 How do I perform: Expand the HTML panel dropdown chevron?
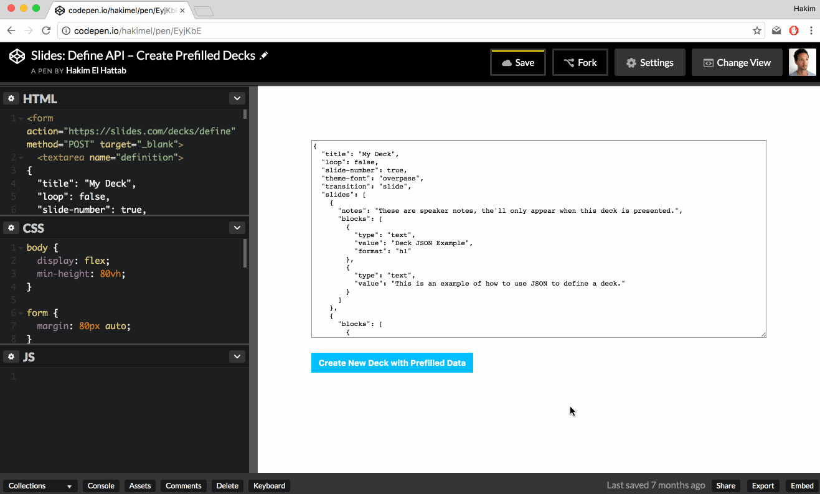[237, 98]
